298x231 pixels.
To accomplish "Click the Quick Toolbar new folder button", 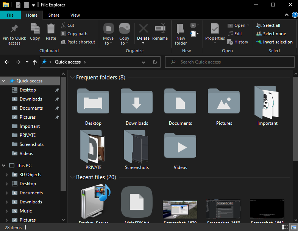I will pos(27,5).
